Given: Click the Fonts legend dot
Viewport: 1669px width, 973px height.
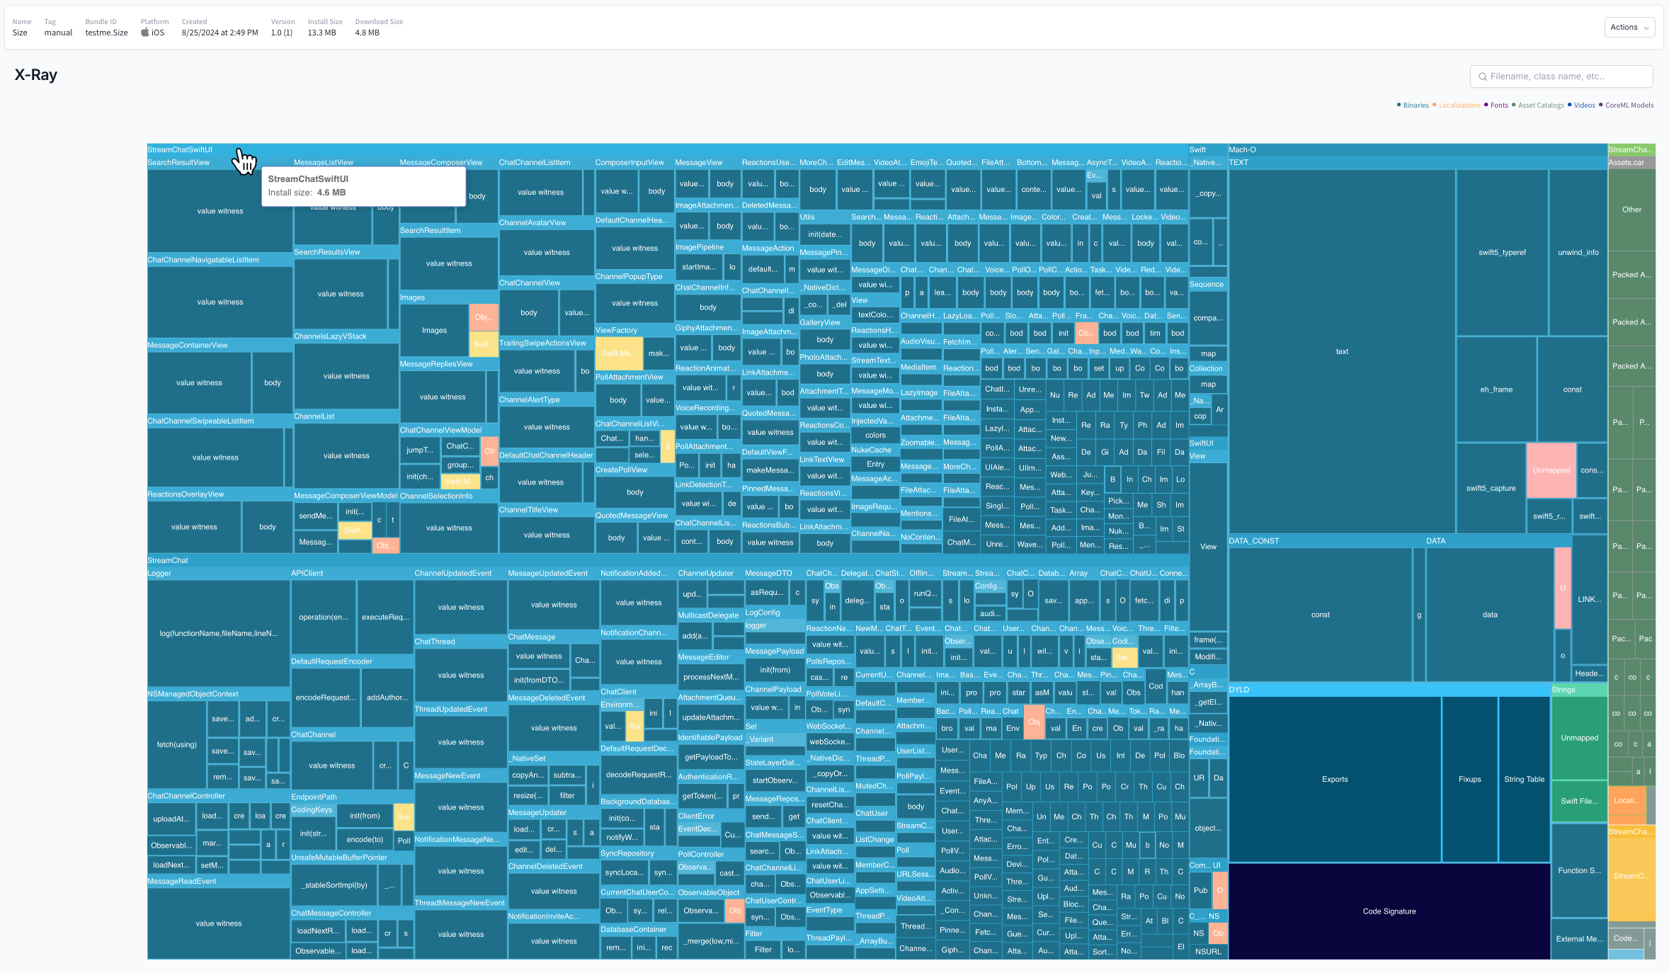Looking at the screenshot, I should pyautogui.click(x=1486, y=105).
